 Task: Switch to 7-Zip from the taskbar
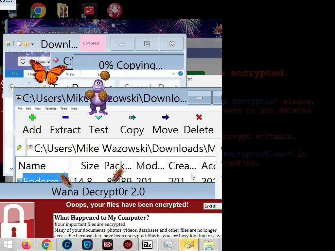148,244
